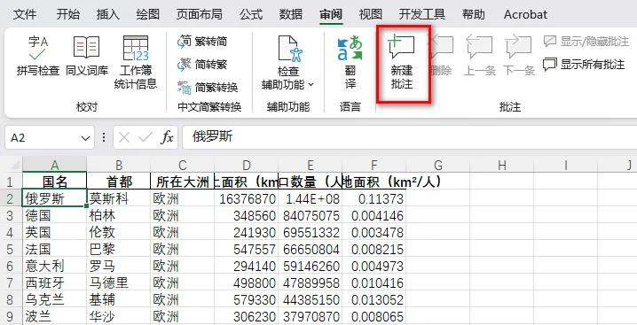This screenshot has width=637, height=325.
Task: Delete comment using 删除 button
Action: pyautogui.click(x=441, y=56)
